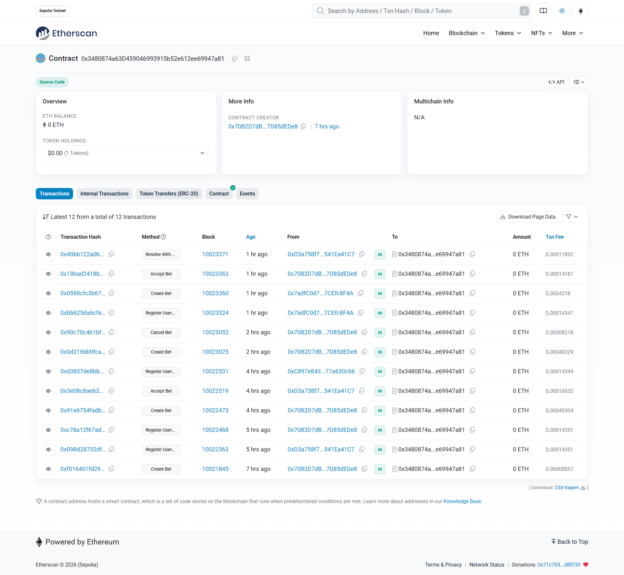Screen dimensions: 624x575
Task: Click the Etherscan logo
Action: [66, 33]
